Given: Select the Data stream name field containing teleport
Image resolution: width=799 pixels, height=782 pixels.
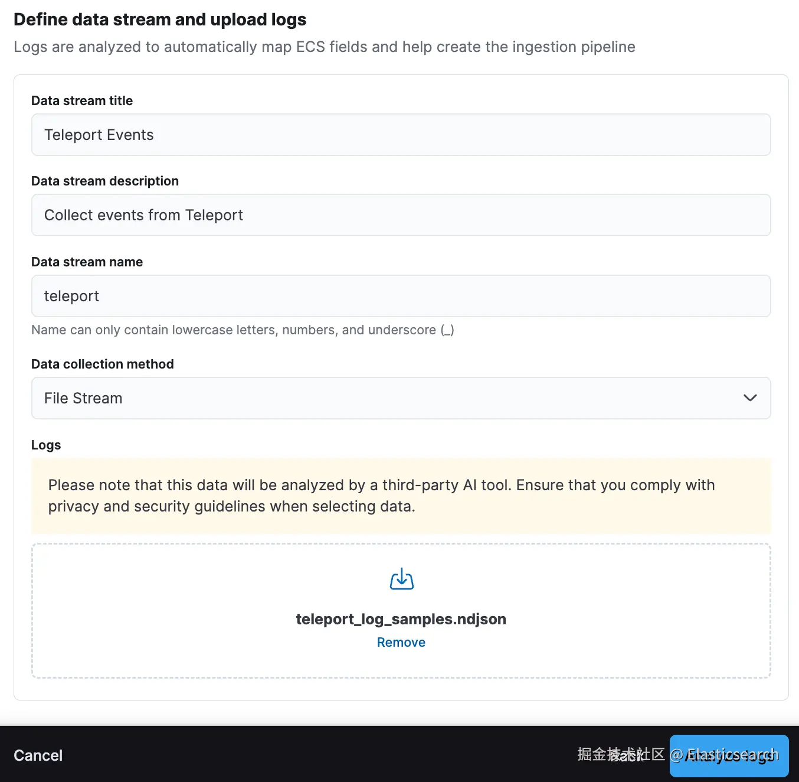Looking at the screenshot, I should [x=401, y=296].
